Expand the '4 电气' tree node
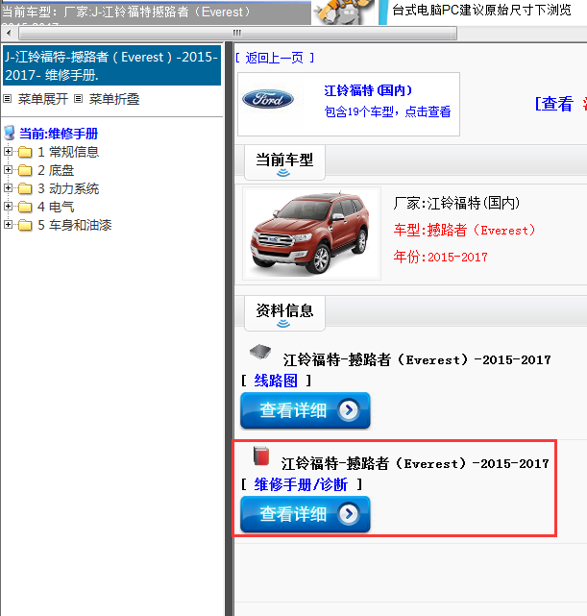Image resolution: width=587 pixels, height=616 pixels. [x=8, y=207]
